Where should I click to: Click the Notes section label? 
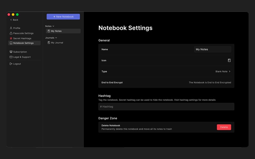48,26
